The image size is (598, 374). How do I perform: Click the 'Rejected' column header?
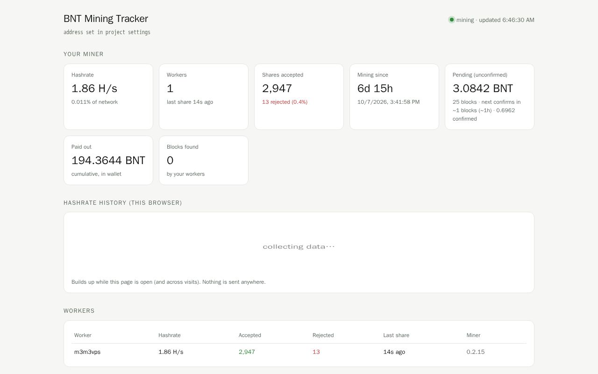pos(323,335)
